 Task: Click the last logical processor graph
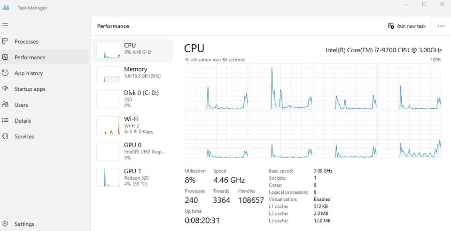coord(410,135)
